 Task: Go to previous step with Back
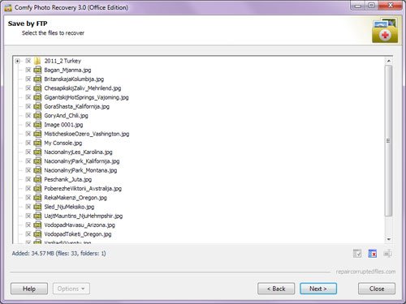[276, 289]
